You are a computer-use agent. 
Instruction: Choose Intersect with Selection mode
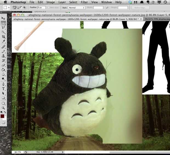(x=25, y=7)
